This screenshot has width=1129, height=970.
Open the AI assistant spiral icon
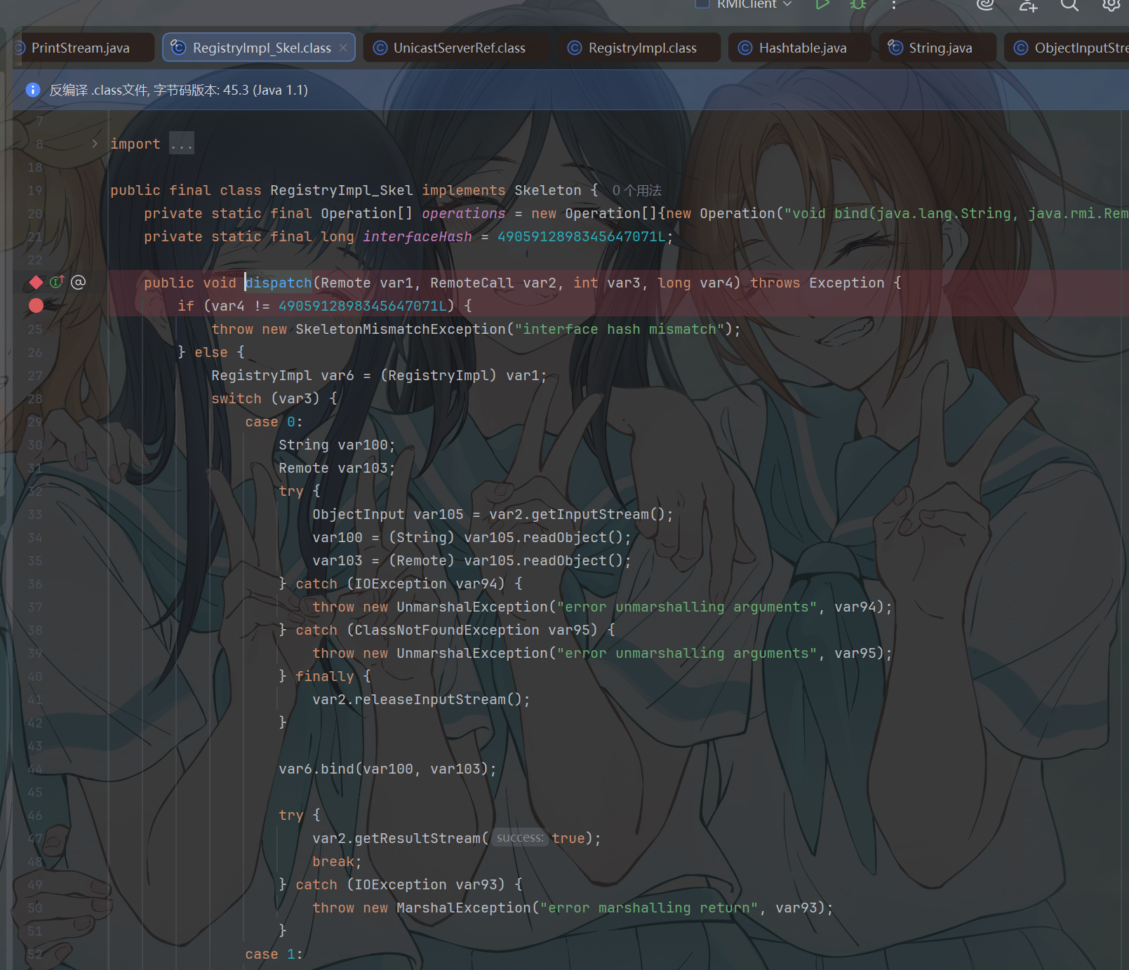point(986,4)
